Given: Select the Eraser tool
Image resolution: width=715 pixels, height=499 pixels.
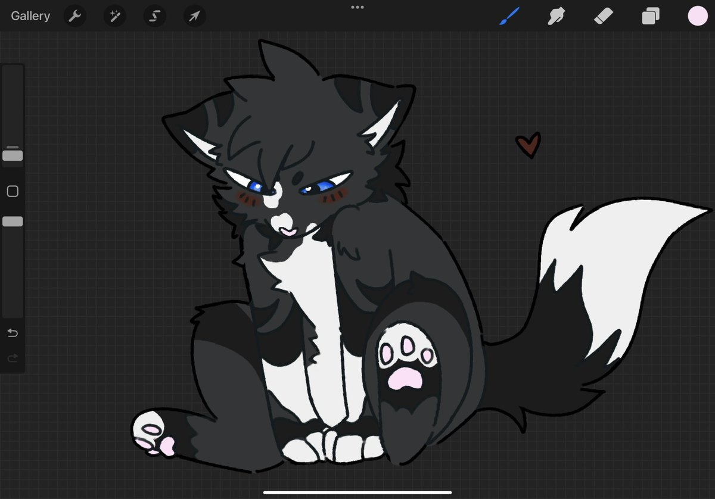Looking at the screenshot, I should (604, 16).
